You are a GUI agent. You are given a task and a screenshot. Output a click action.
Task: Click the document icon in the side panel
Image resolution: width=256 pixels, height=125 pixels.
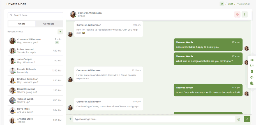252,71
